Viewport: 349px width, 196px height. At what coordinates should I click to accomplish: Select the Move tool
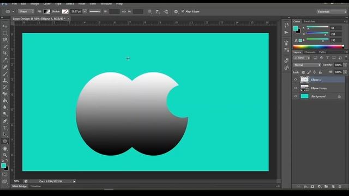click(5, 27)
